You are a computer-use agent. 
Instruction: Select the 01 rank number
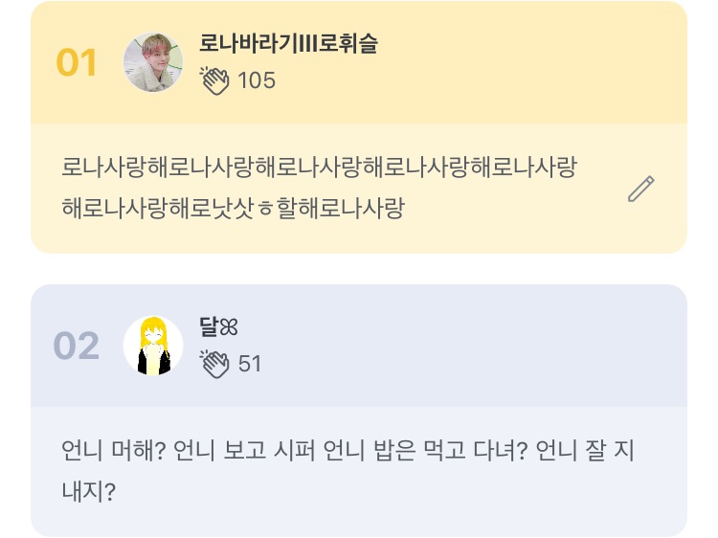pos(77,63)
